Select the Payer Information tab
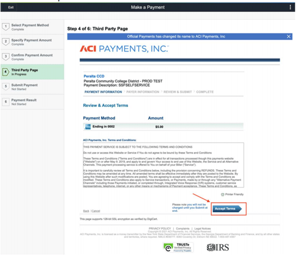Image resolution: width=300 pixels, height=270 pixels. (142, 92)
